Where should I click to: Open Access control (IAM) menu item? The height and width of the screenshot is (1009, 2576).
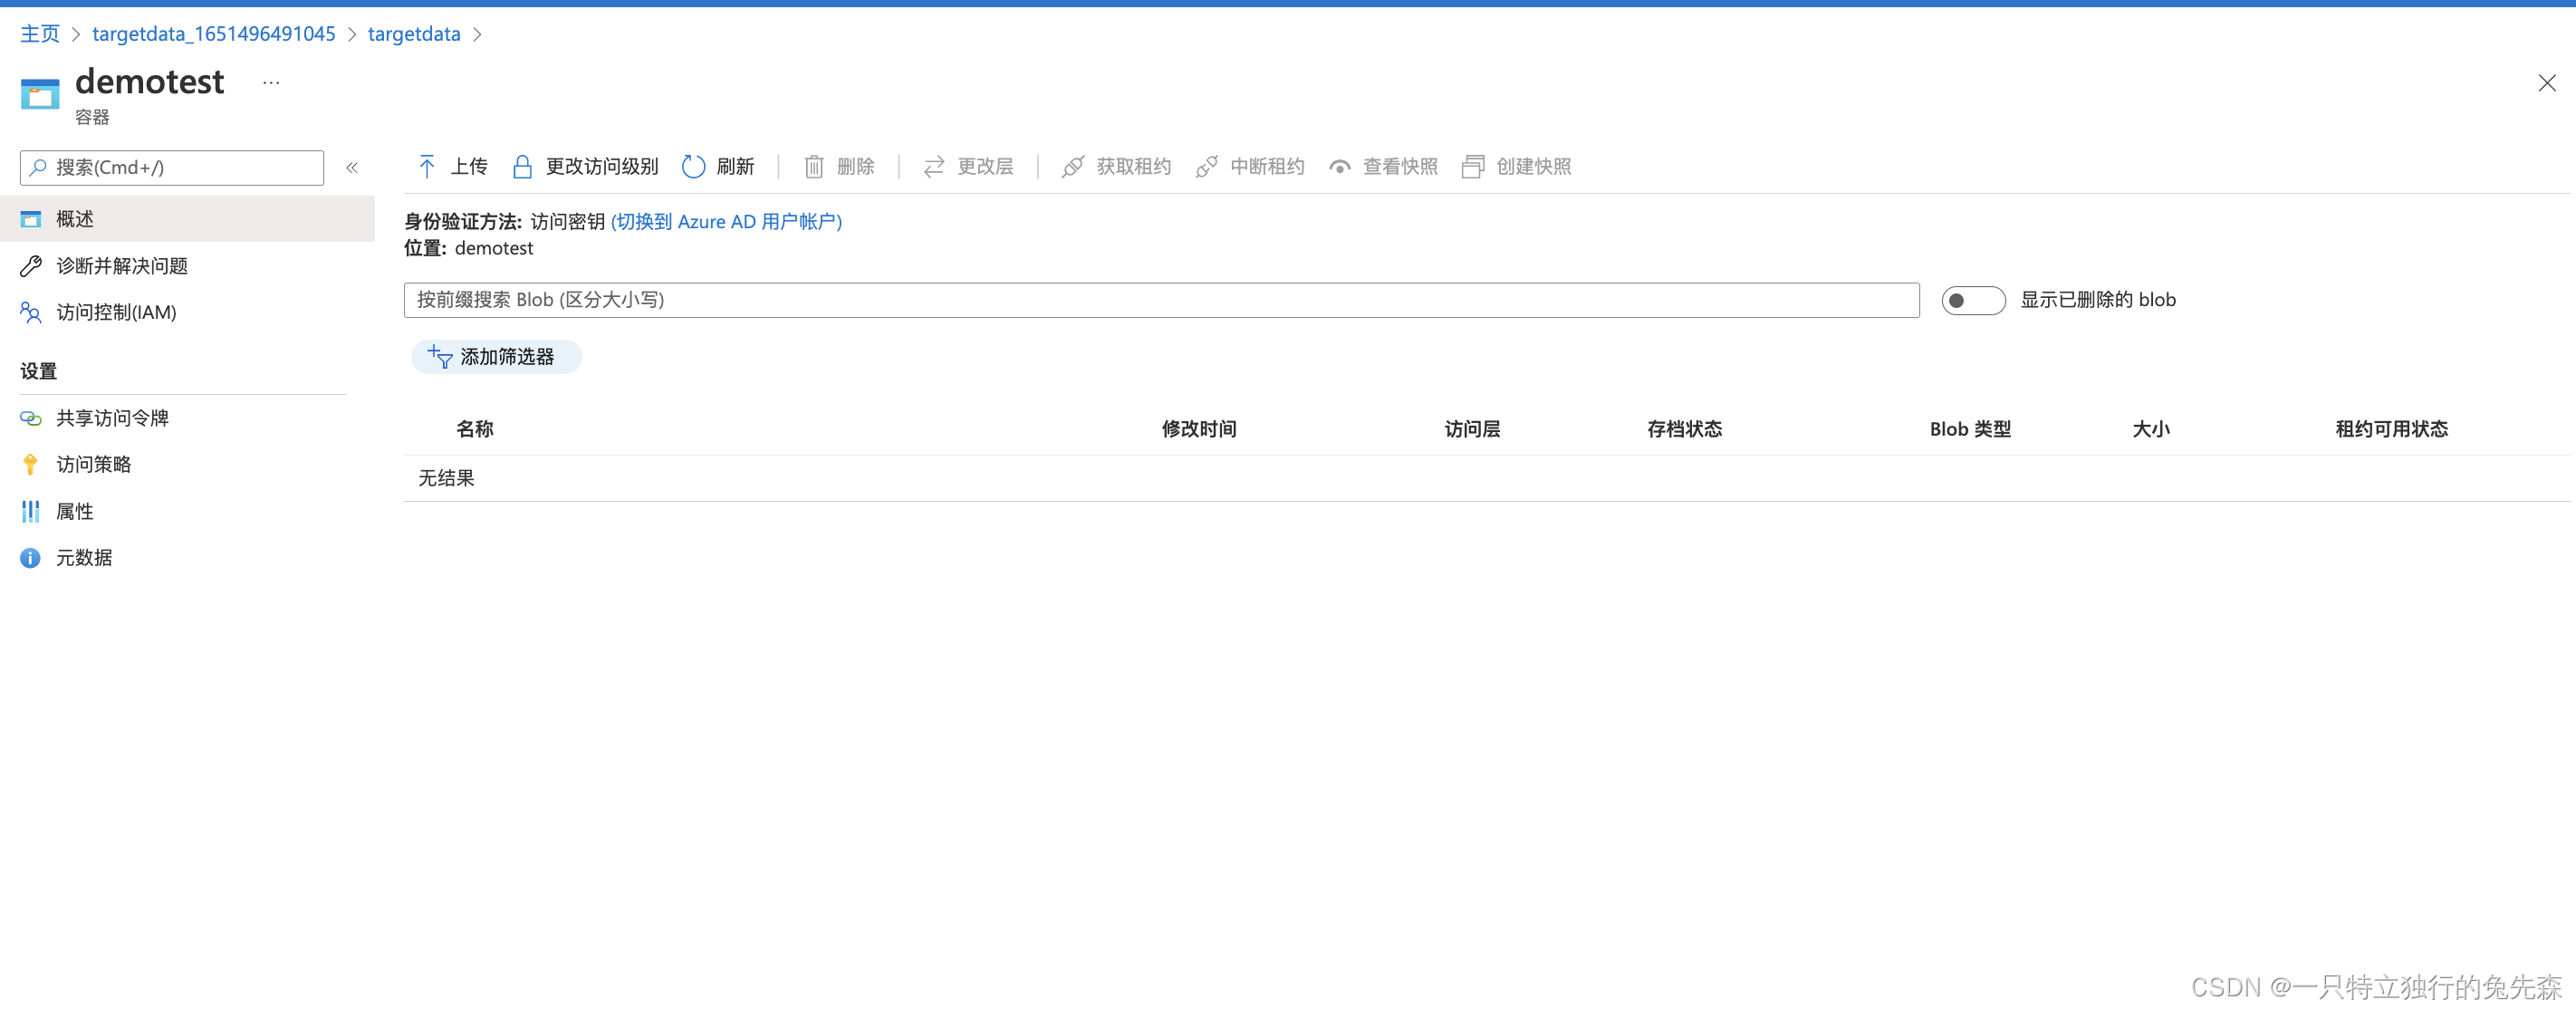(x=116, y=312)
